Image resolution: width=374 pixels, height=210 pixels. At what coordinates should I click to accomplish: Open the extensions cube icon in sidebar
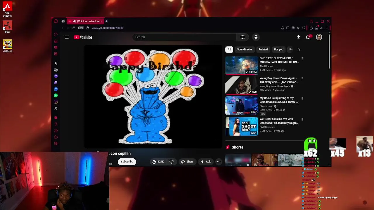[56, 137]
